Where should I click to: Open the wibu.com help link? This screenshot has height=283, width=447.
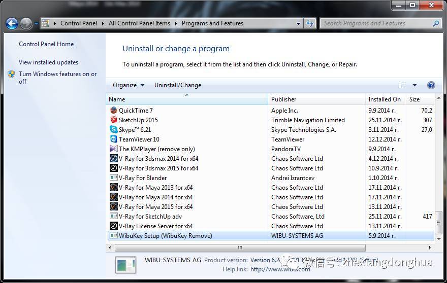pyautogui.click(x=280, y=269)
